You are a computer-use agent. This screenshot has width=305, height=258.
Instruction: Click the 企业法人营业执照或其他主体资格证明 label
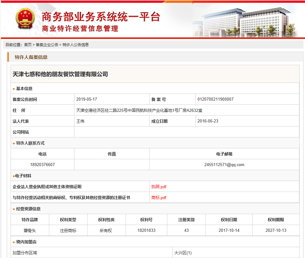coord(47,187)
